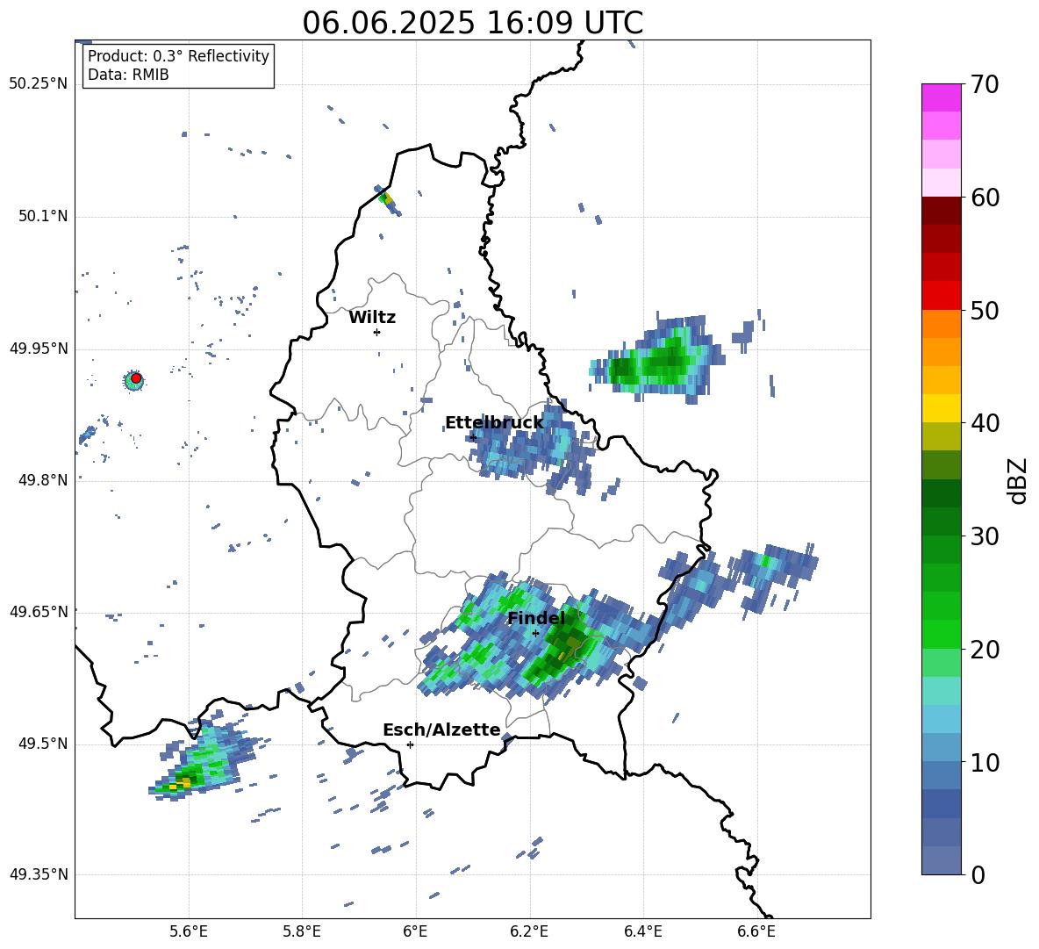The width and height of the screenshot is (1039, 949).
Task: Click the 49.8°N latitude label
Action: click(43, 480)
